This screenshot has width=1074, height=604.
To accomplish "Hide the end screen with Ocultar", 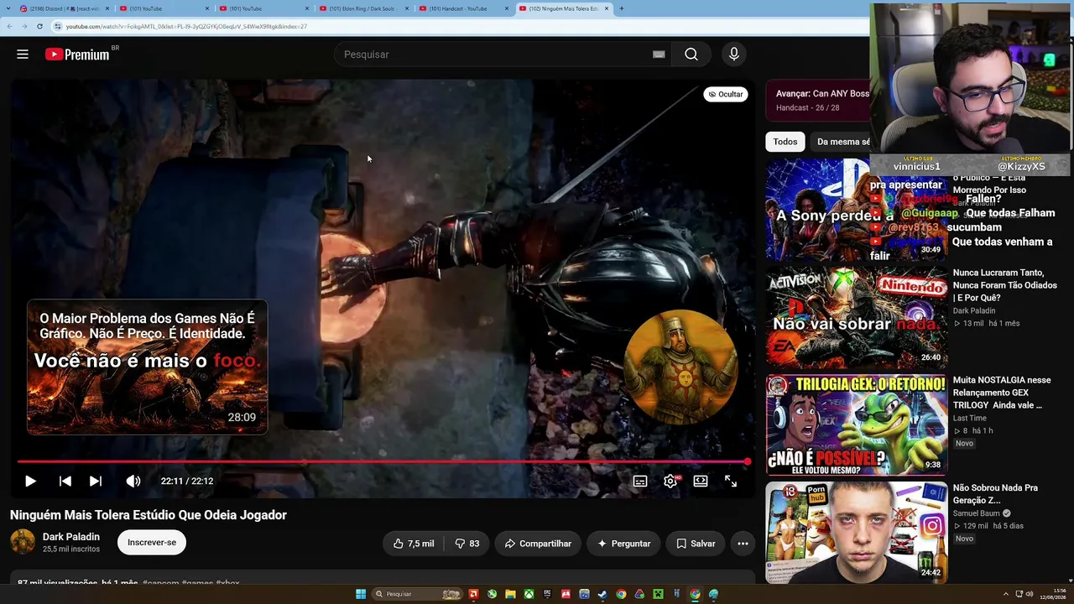I will pyautogui.click(x=726, y=94).
